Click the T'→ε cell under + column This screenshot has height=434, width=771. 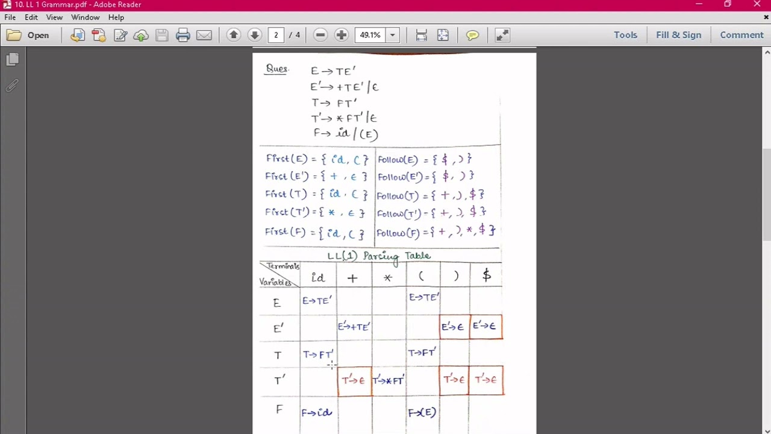(x=354, y=380)
